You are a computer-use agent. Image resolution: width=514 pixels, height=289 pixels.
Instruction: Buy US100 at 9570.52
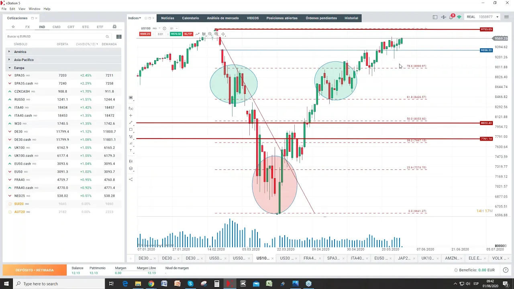175,34
